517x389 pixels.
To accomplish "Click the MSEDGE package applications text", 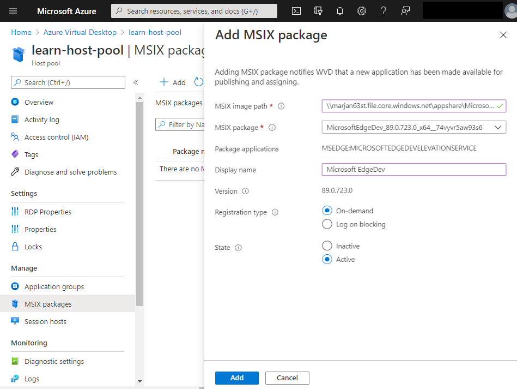I will (399, 148).
